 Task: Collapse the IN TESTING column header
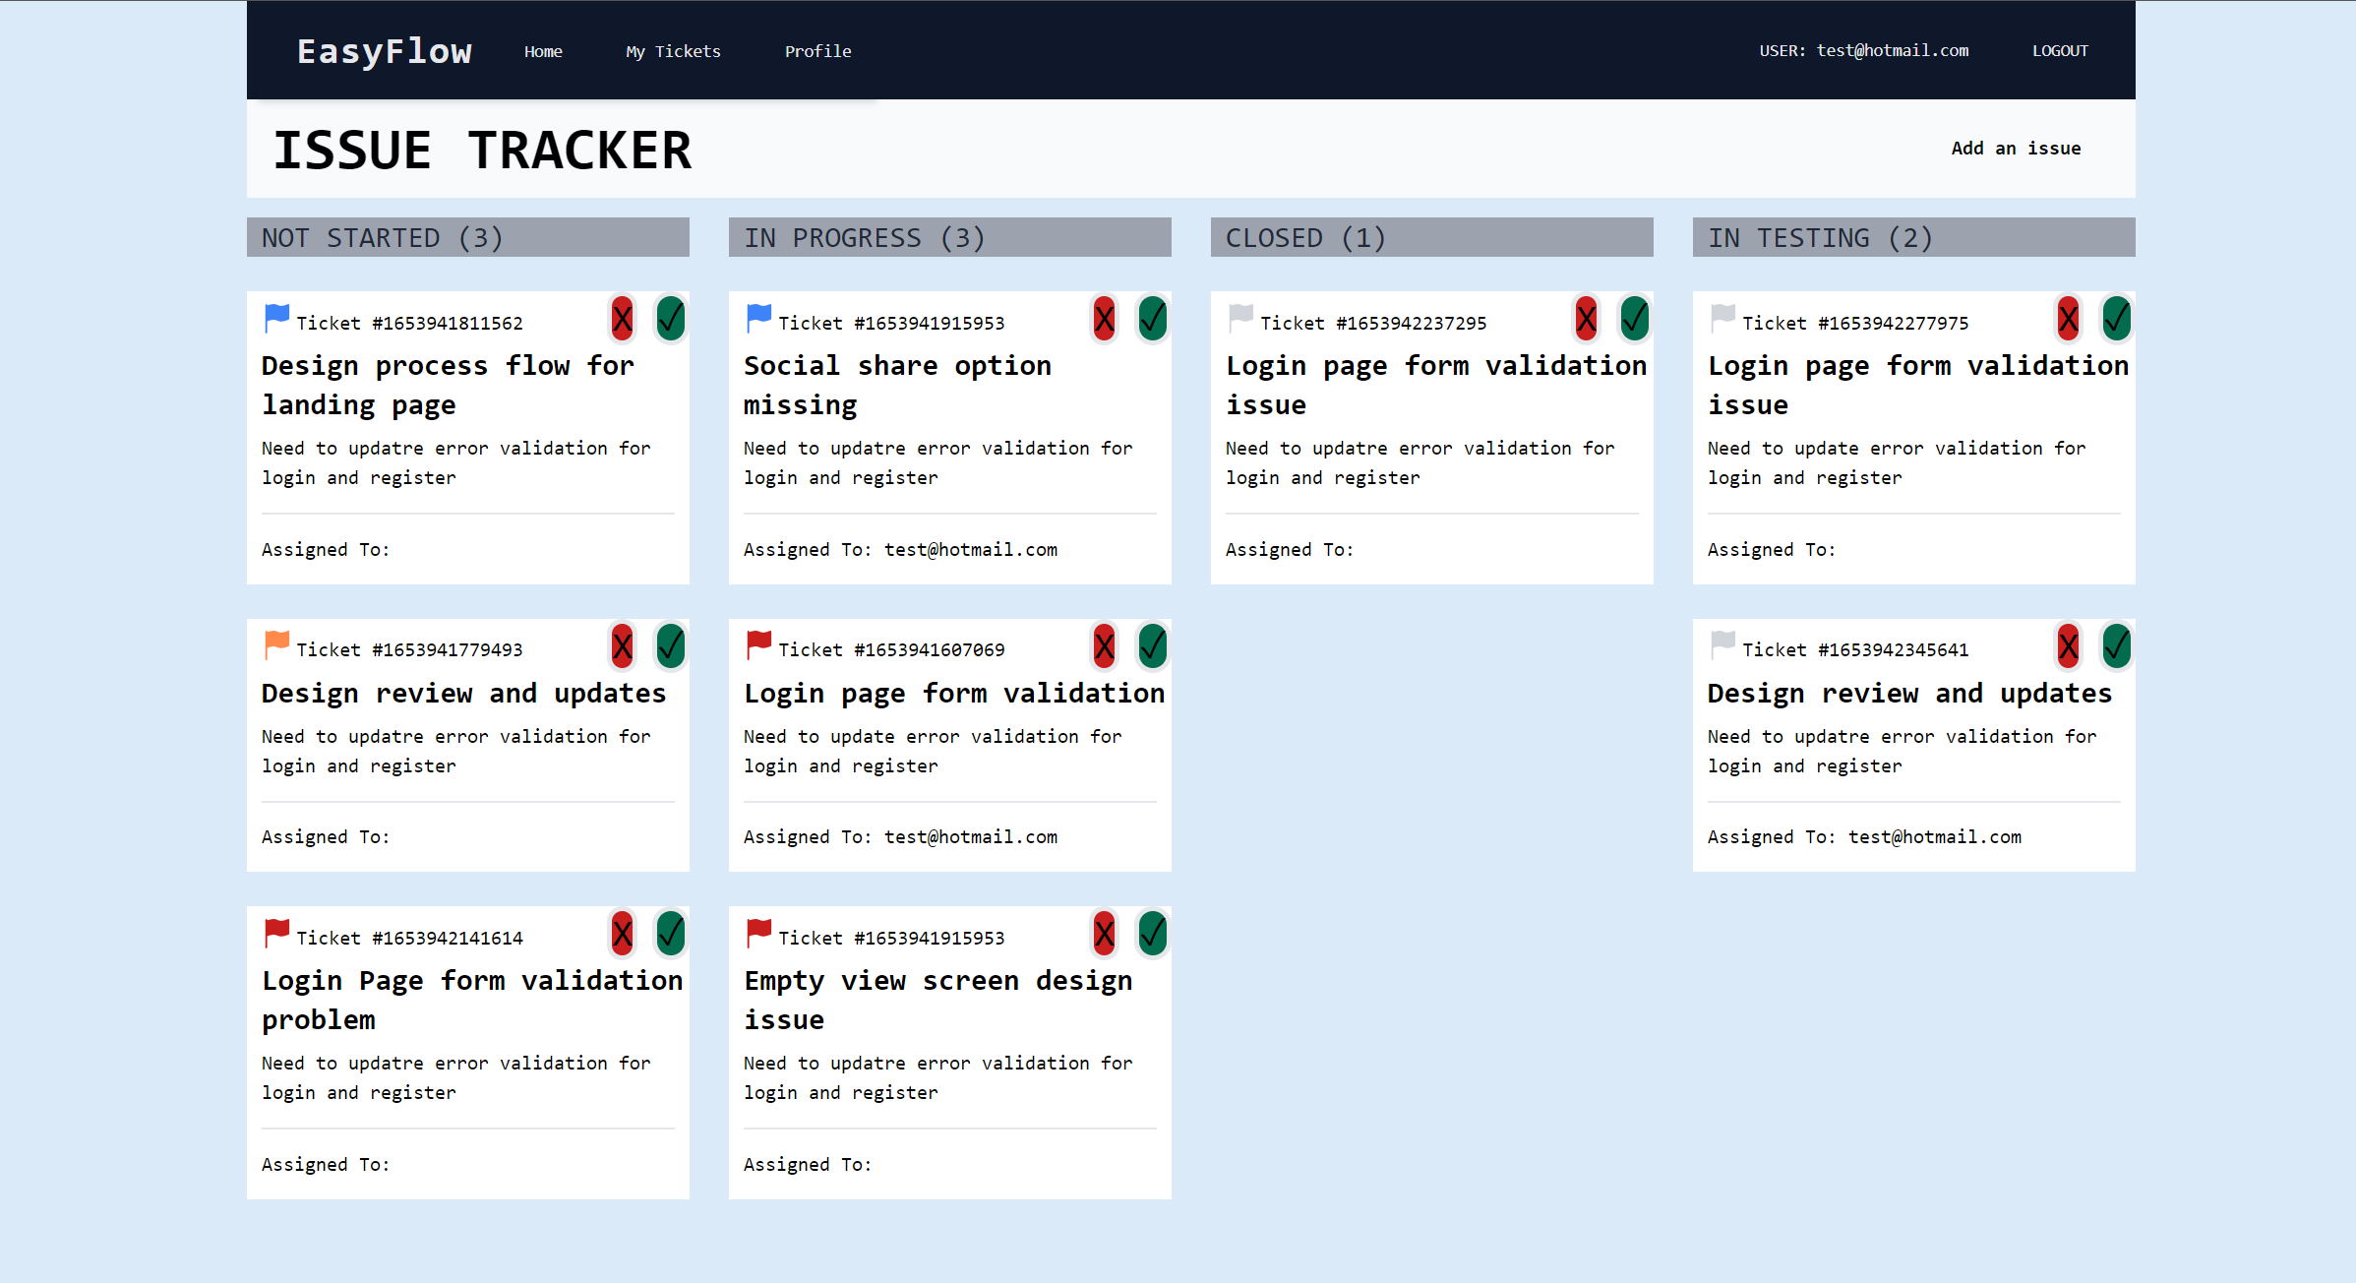[x=1912, y=236]
